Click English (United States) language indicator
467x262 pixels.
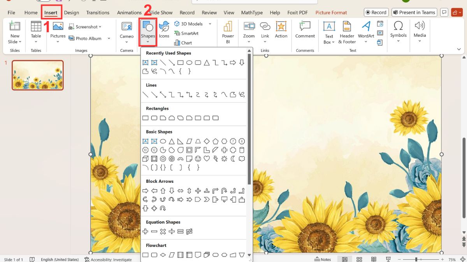pyautogui.click(x=60, y=259)
